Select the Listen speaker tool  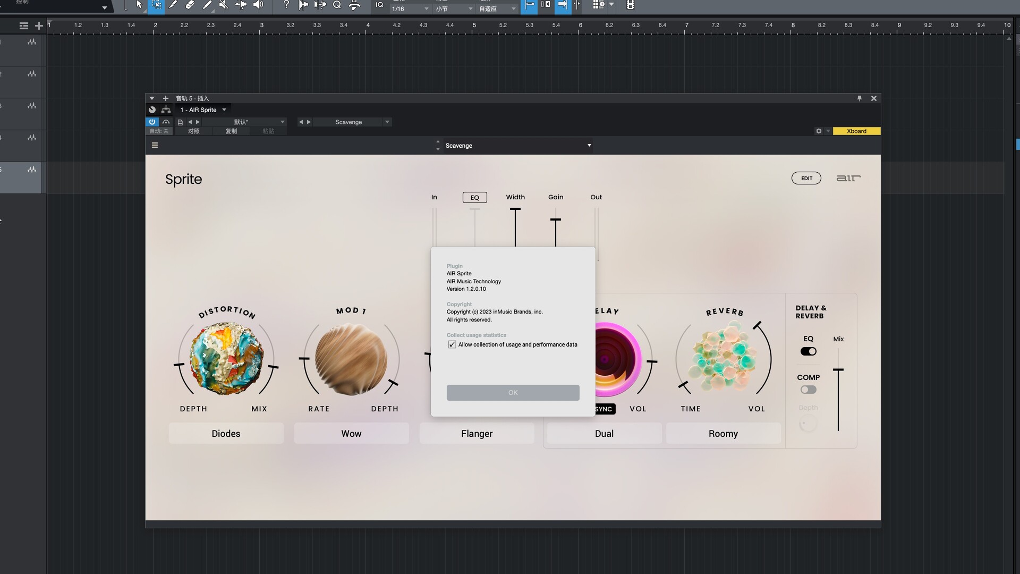[258, 5]
